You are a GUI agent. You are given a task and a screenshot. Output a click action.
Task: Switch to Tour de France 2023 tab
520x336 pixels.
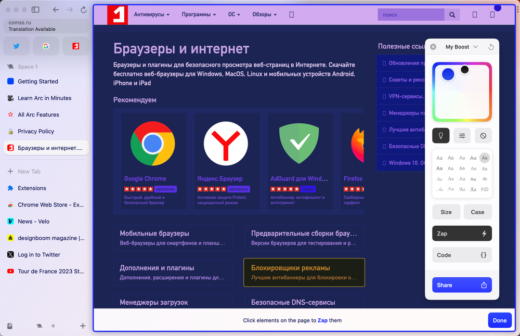coord(46,271)
